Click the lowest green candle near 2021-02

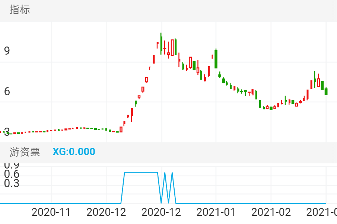click(271, 108)
